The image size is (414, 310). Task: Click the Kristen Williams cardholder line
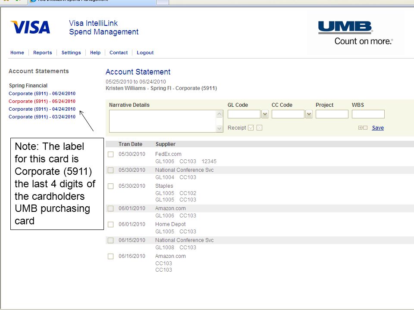(161, 88)
